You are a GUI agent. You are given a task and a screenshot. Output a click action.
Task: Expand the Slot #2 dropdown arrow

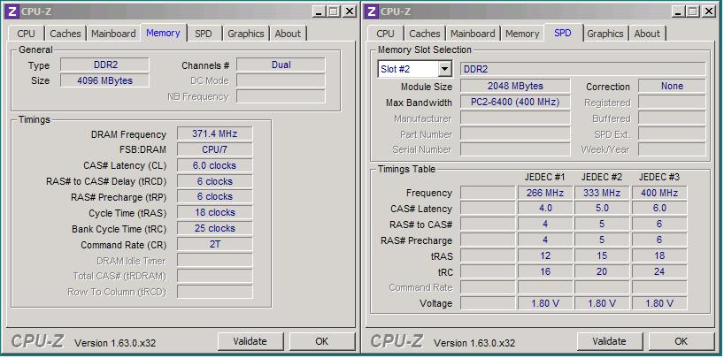(444, 69)
